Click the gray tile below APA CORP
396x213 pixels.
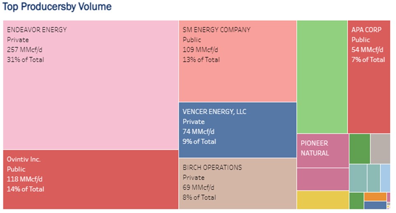click(380, 148)
